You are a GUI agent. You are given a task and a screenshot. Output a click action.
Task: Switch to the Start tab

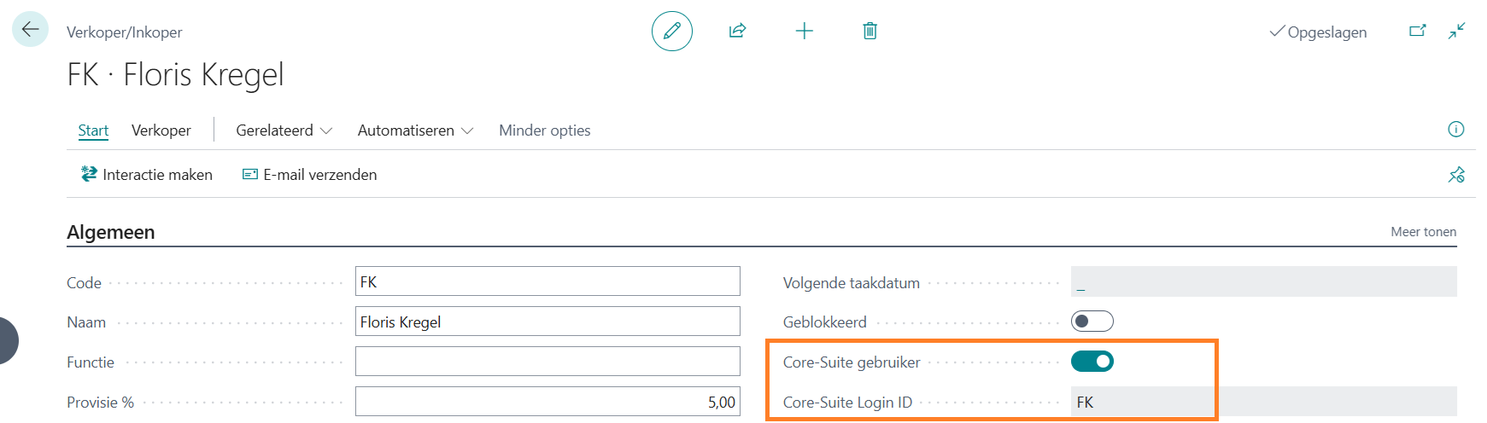[93, 130]
